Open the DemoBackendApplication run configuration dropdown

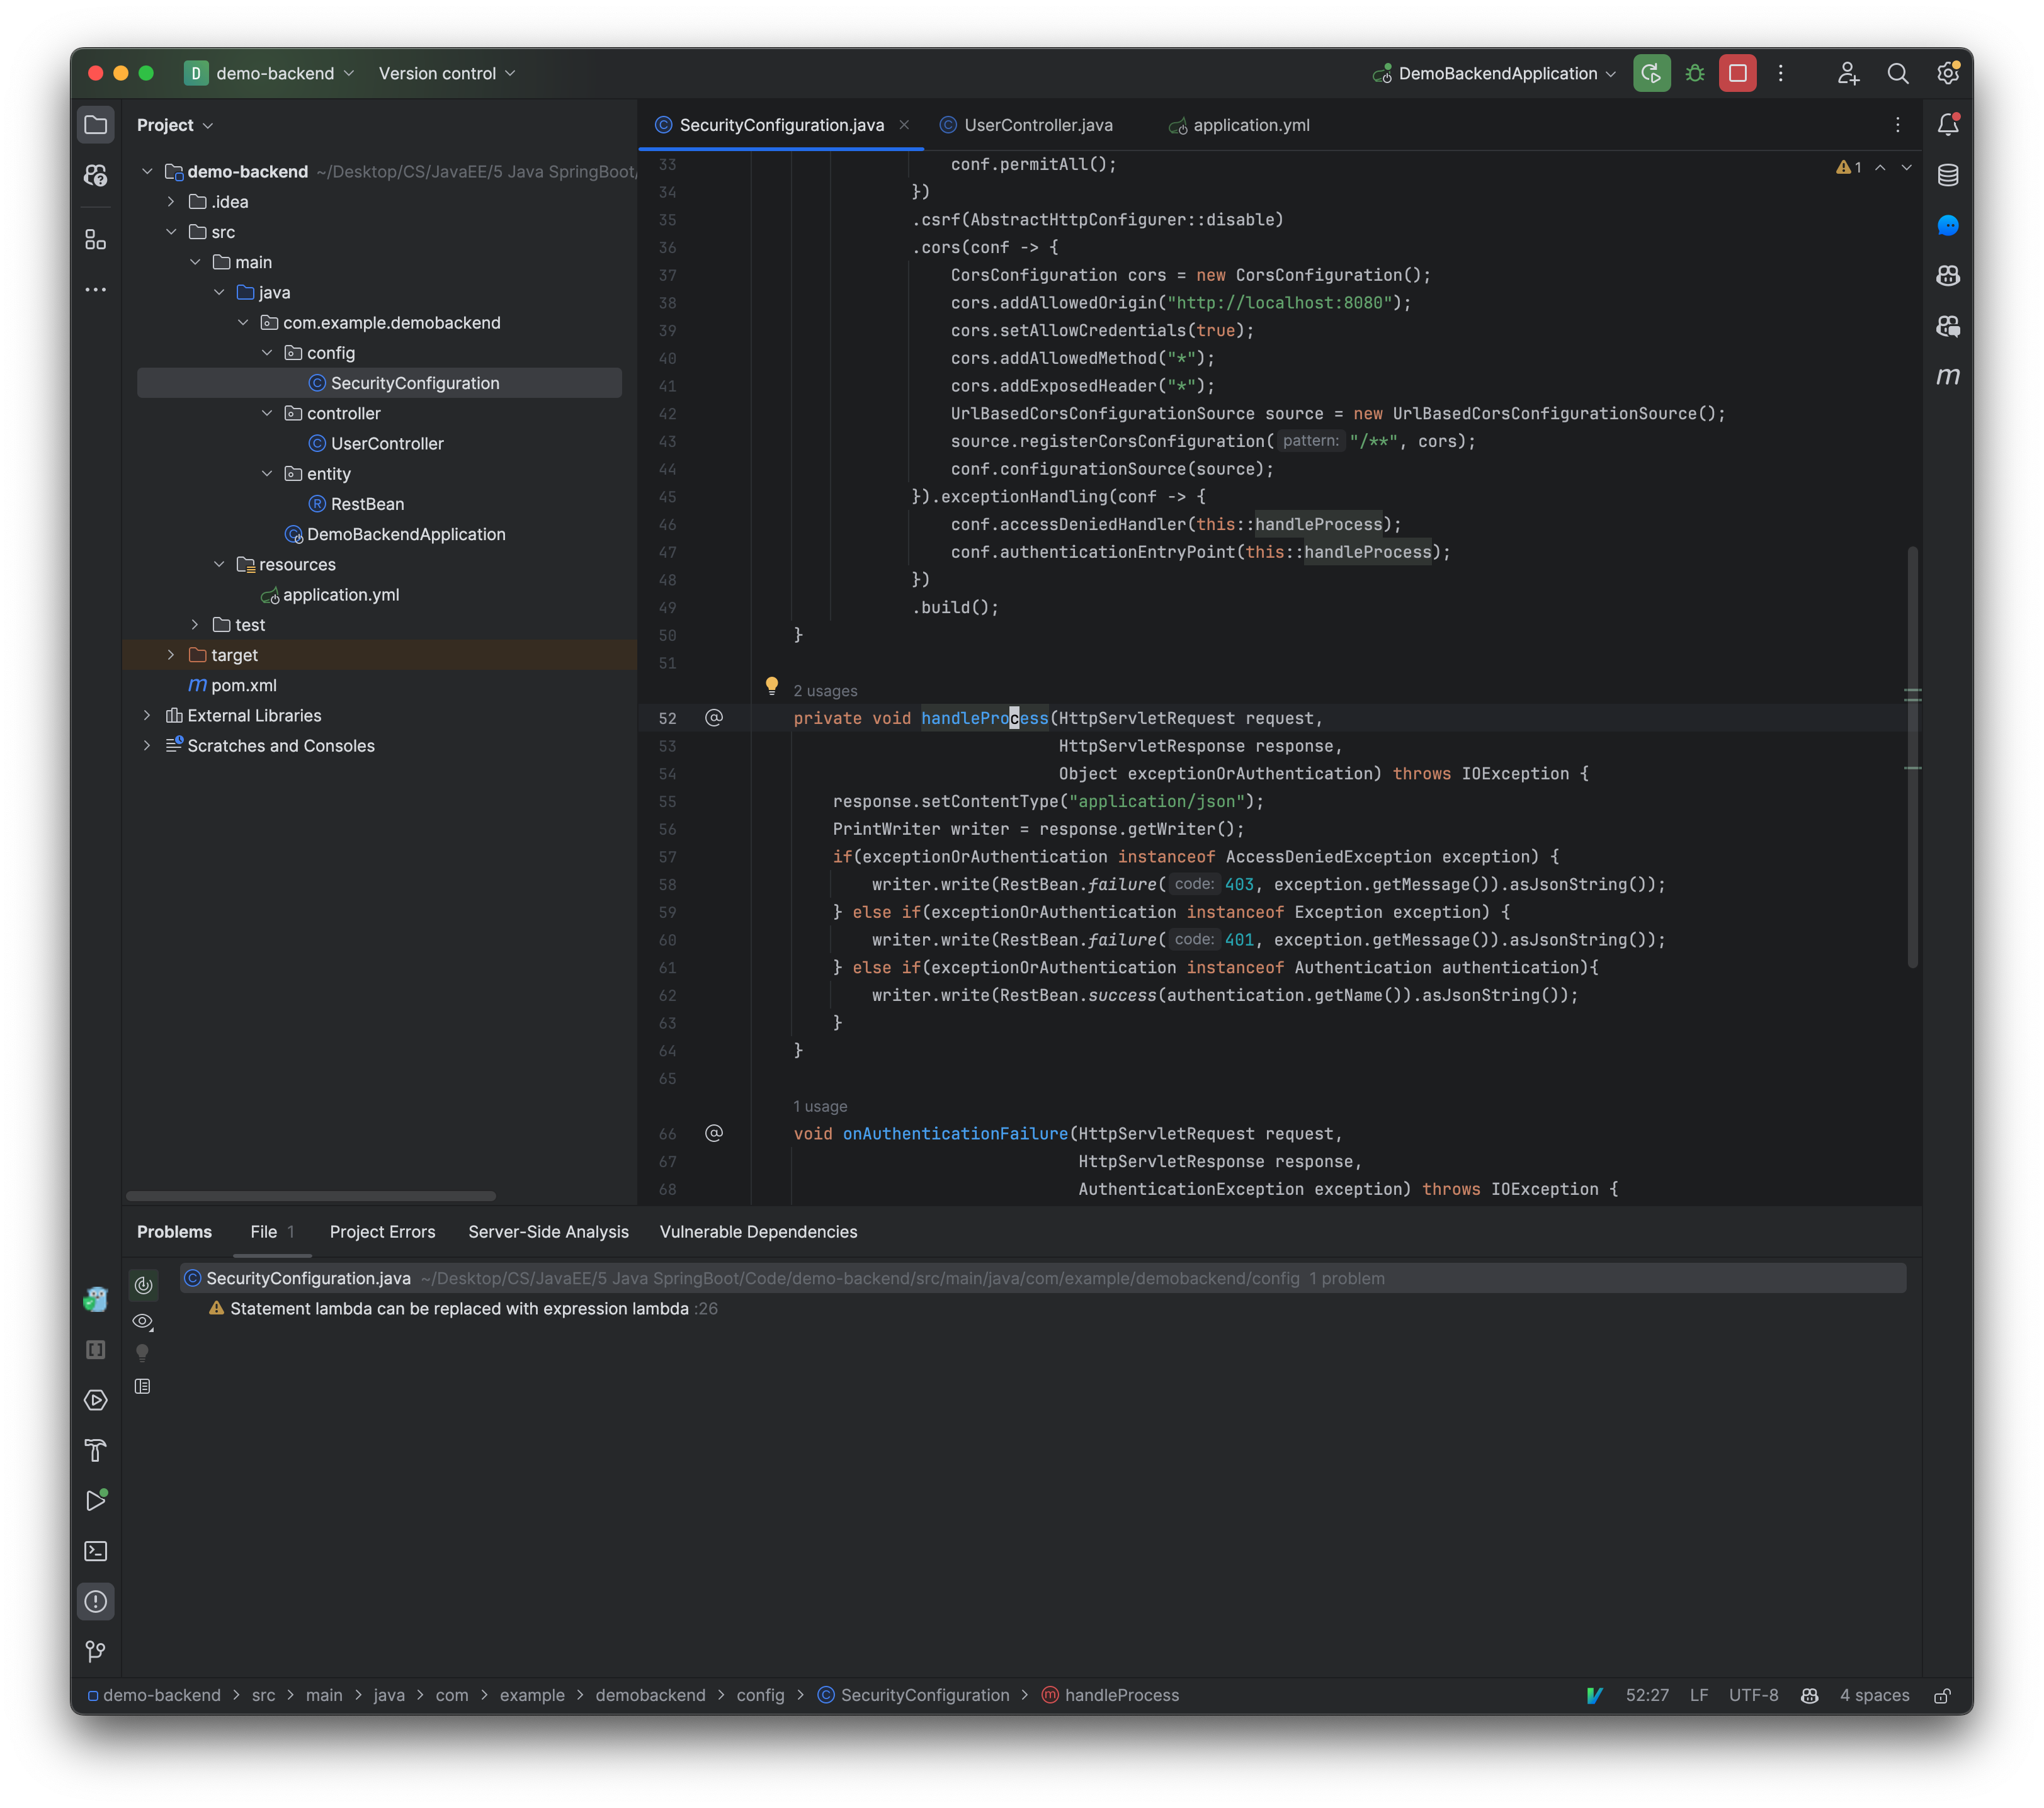coord(1496,73)
